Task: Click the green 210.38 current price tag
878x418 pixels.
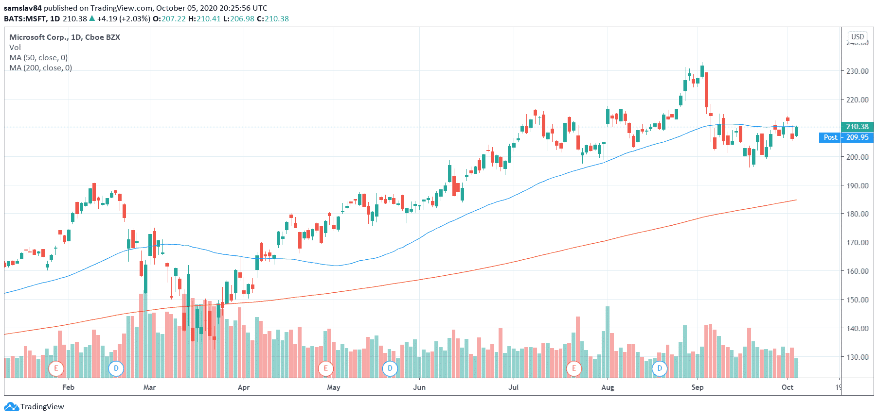Action: (857, 127)
